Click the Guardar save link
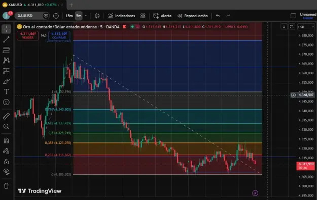Screen dimensions: 317x200 pos(308,18)
